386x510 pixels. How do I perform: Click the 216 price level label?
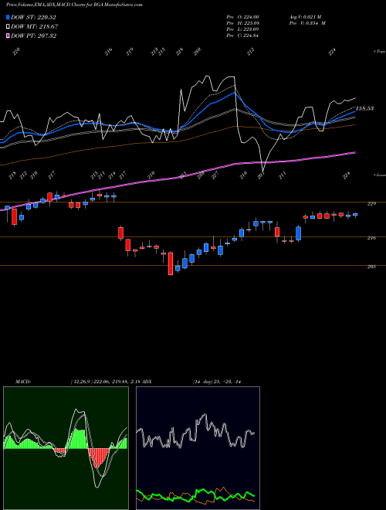click(371, 238)
